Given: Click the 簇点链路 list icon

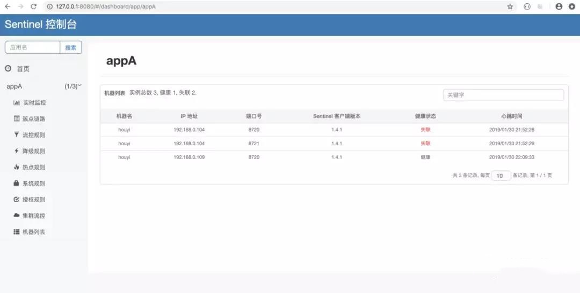Looking at the screenshot, I should tap(17, 118).
